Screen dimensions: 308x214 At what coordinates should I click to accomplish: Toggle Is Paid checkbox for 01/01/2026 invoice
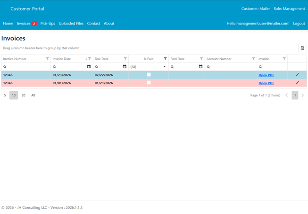click(x=149, y=83)
